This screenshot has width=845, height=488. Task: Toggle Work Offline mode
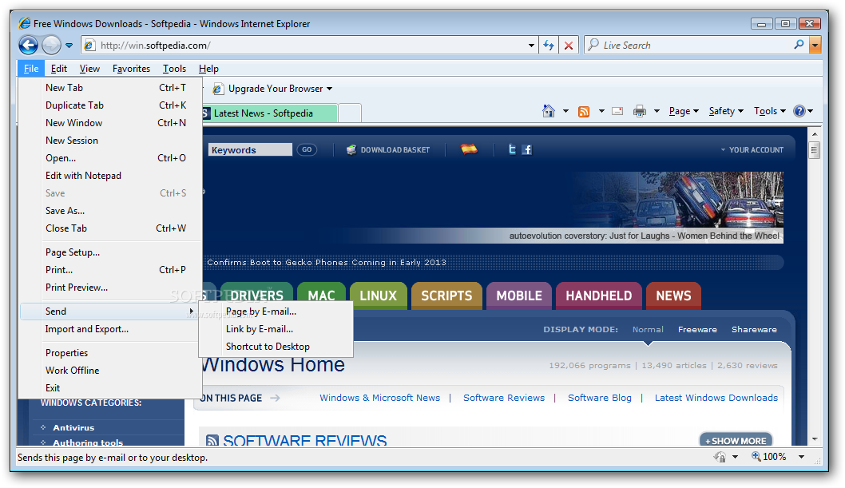pos(110,370)
